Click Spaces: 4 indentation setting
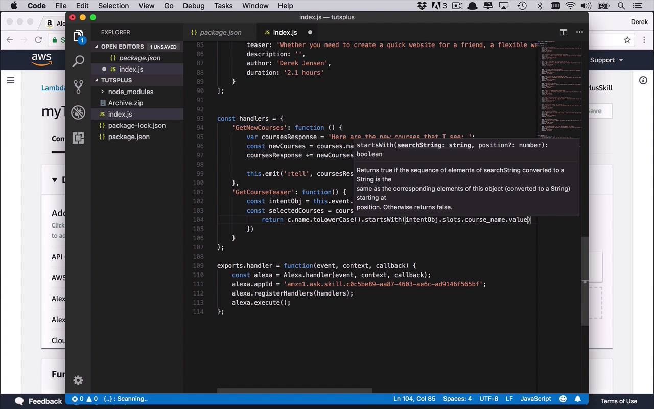This screenshot has width=654, height=409. pos(457,399)
